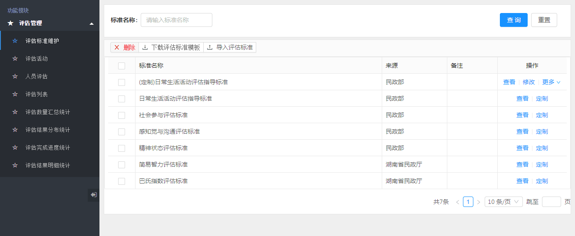Focus the 标准名称 search input field
This screenshot has height=236, width=575.
(x=176, y=20)
